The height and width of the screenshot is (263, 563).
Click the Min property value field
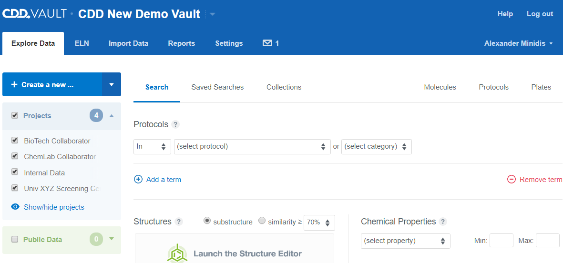pyautogui.click(x=501, y=241)
